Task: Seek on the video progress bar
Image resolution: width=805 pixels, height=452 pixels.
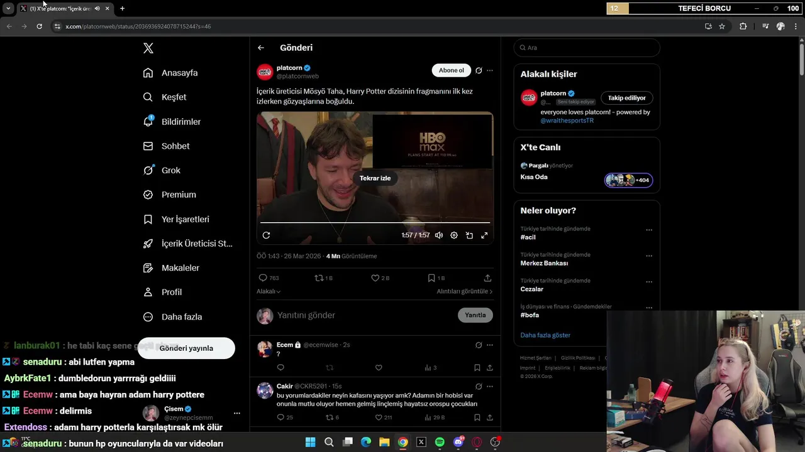Action: 375,222
